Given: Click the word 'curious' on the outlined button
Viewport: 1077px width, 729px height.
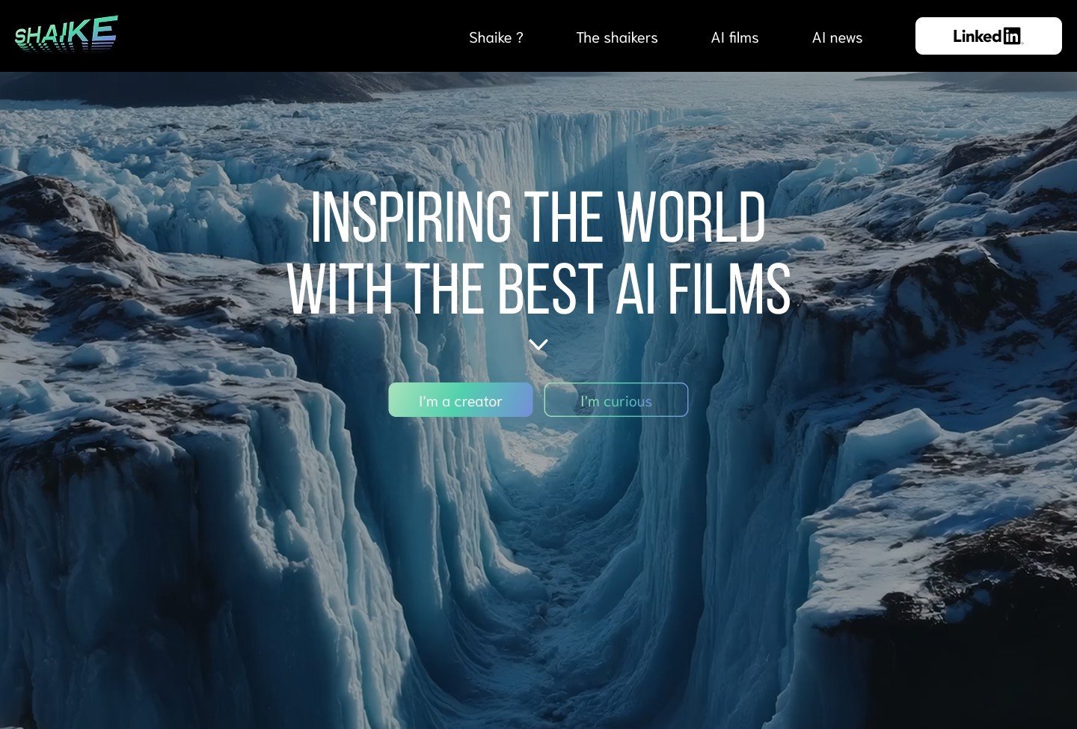Looking at the screenshot, I should (x=628, y=401).
